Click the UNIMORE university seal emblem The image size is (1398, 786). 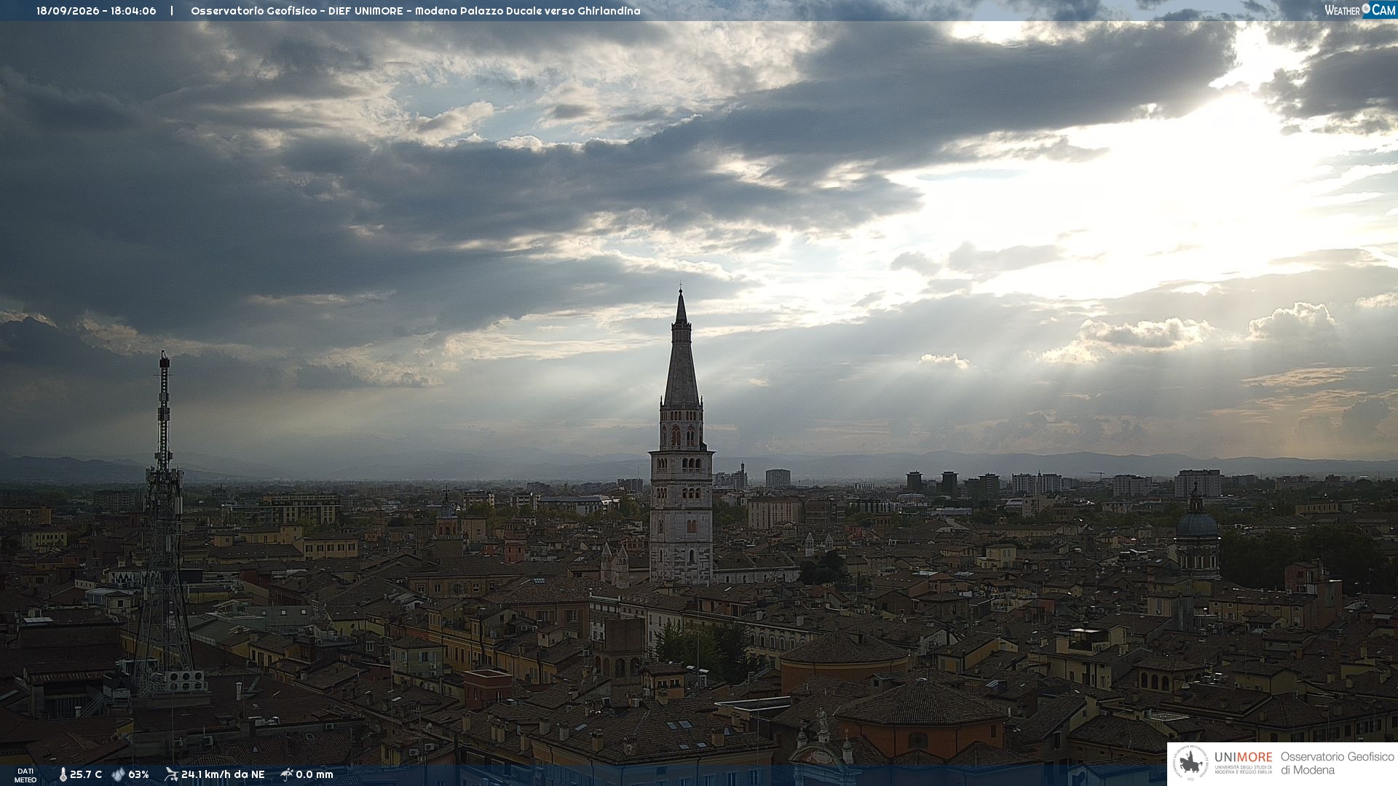[x=1191, y=763]
